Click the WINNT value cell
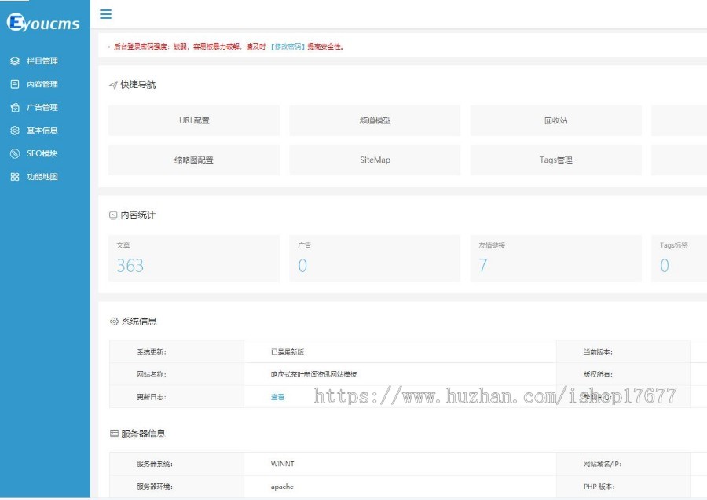This screenshot has width=707, height=500. click(x=400, y=464)
